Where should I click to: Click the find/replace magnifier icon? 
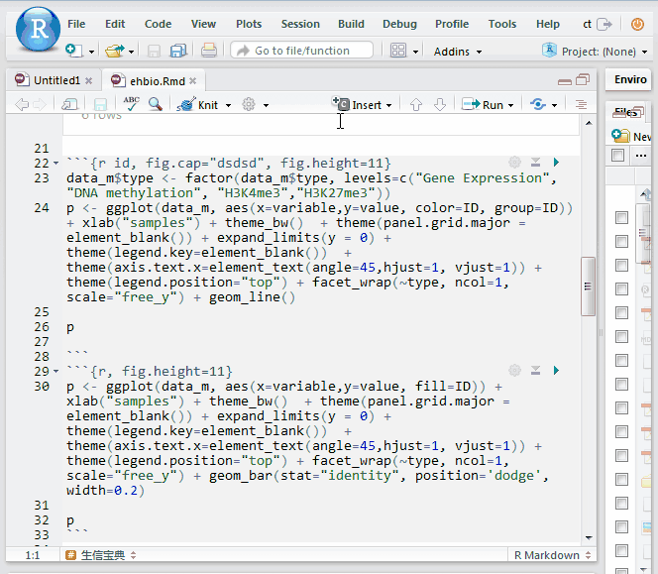[x=156, y=104]
